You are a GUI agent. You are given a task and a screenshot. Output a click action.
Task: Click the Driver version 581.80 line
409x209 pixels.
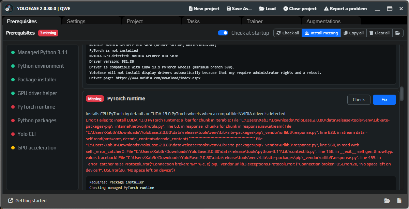tap(111, 62)
